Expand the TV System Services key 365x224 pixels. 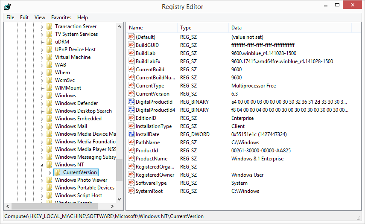[x=42, y=35]
